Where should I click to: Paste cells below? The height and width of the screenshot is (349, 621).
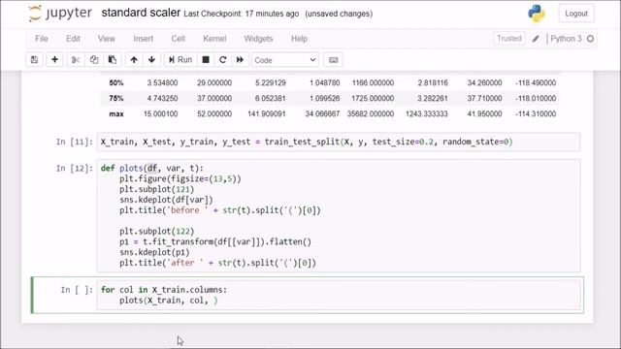coord(113,60)
